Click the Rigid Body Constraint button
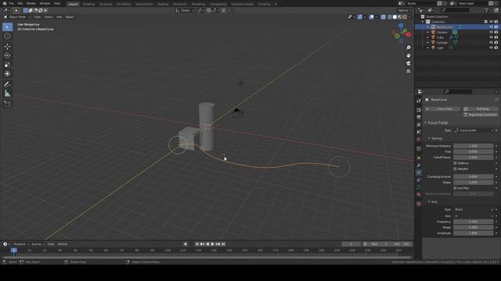This screenshot has width=501, height=281. (x=481, y=115)
